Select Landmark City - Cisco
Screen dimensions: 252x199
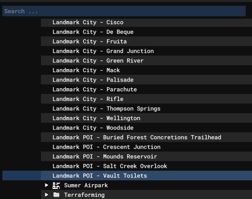[x=146, y=22]
